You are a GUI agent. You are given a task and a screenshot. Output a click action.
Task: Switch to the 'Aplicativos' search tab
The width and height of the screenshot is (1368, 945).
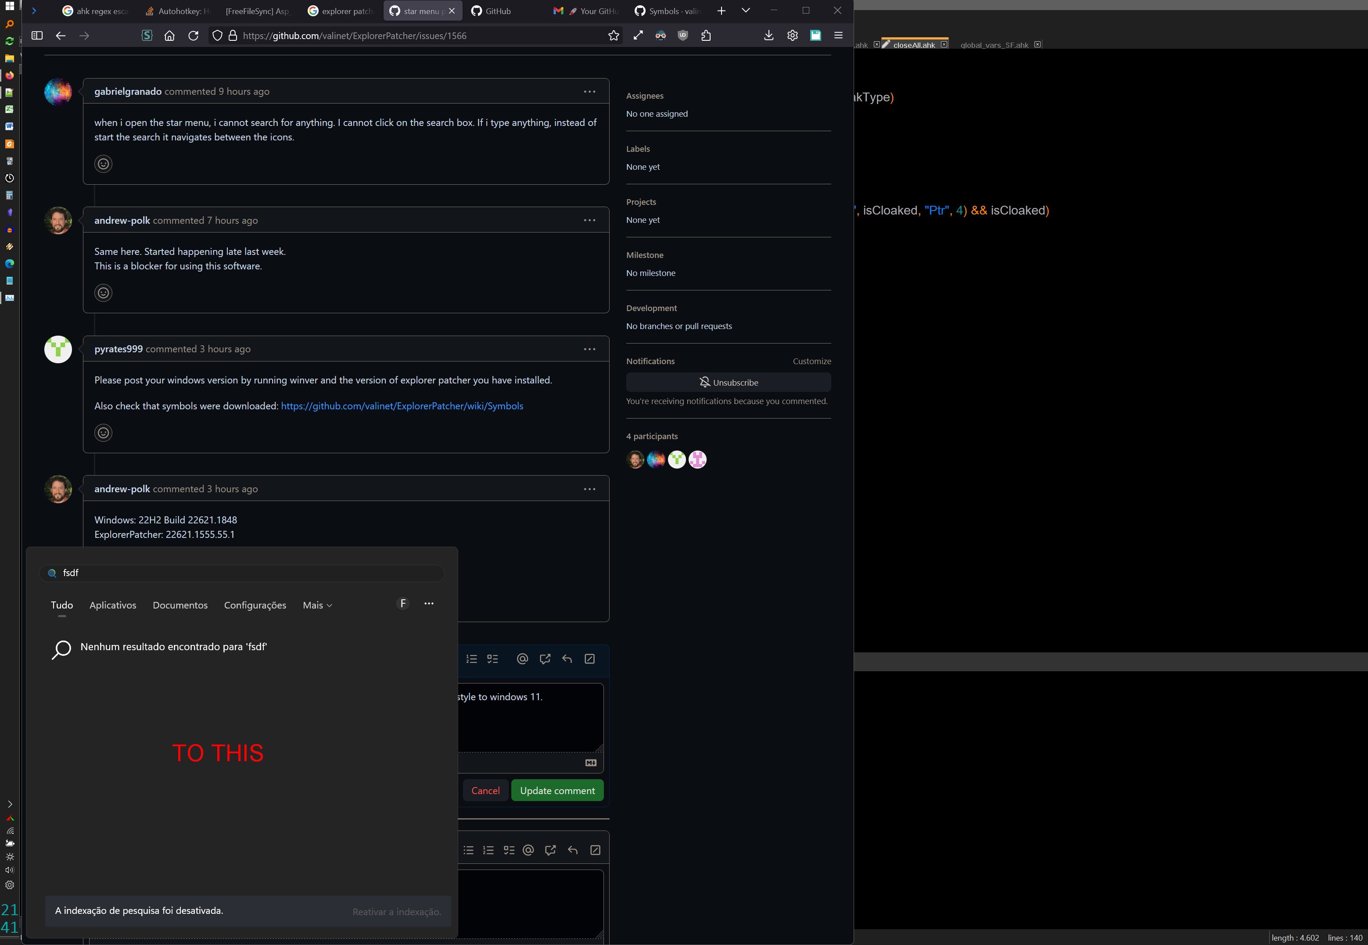(x=112, y=605)
